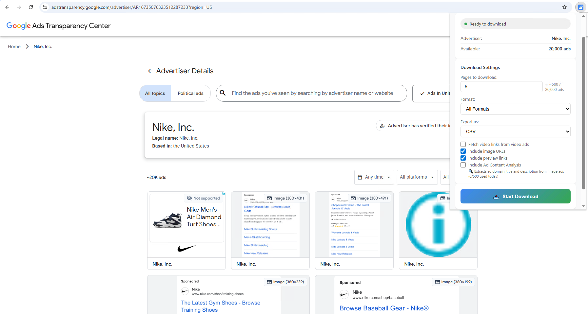This screenshot has height=314, width=588.
Task: Click the magnifier icon in the ads search box
Action: point(223,93)
